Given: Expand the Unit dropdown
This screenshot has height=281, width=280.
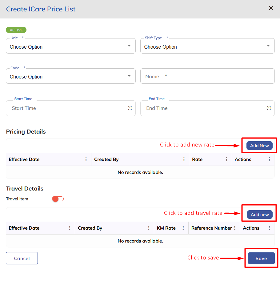Looking at the screenshot, I should [71, 46].
